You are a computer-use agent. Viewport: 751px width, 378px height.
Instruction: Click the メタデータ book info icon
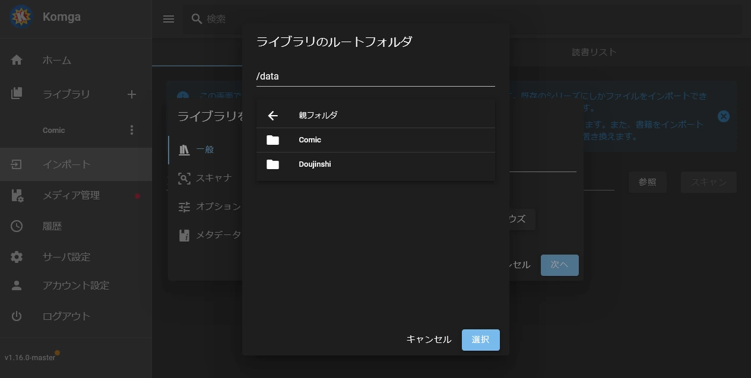click(x=185, y=235)
